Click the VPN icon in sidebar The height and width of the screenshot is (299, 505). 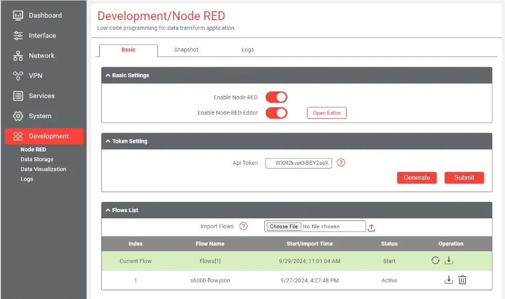click(x=18, y=76)
